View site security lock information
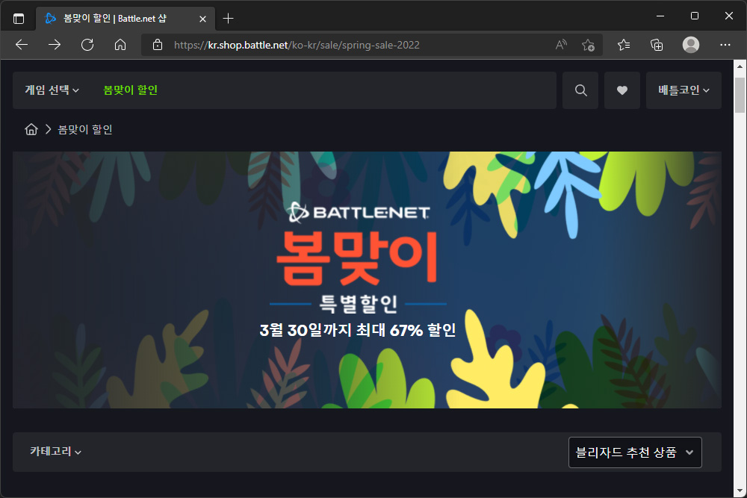Screen dimensions: 747x498 point(158,45)
